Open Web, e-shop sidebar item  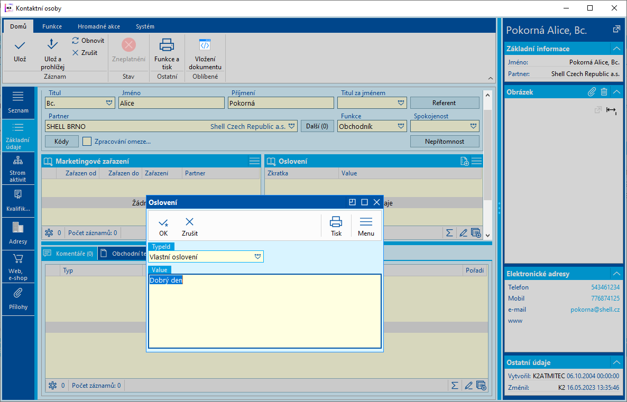coord(18,267)
